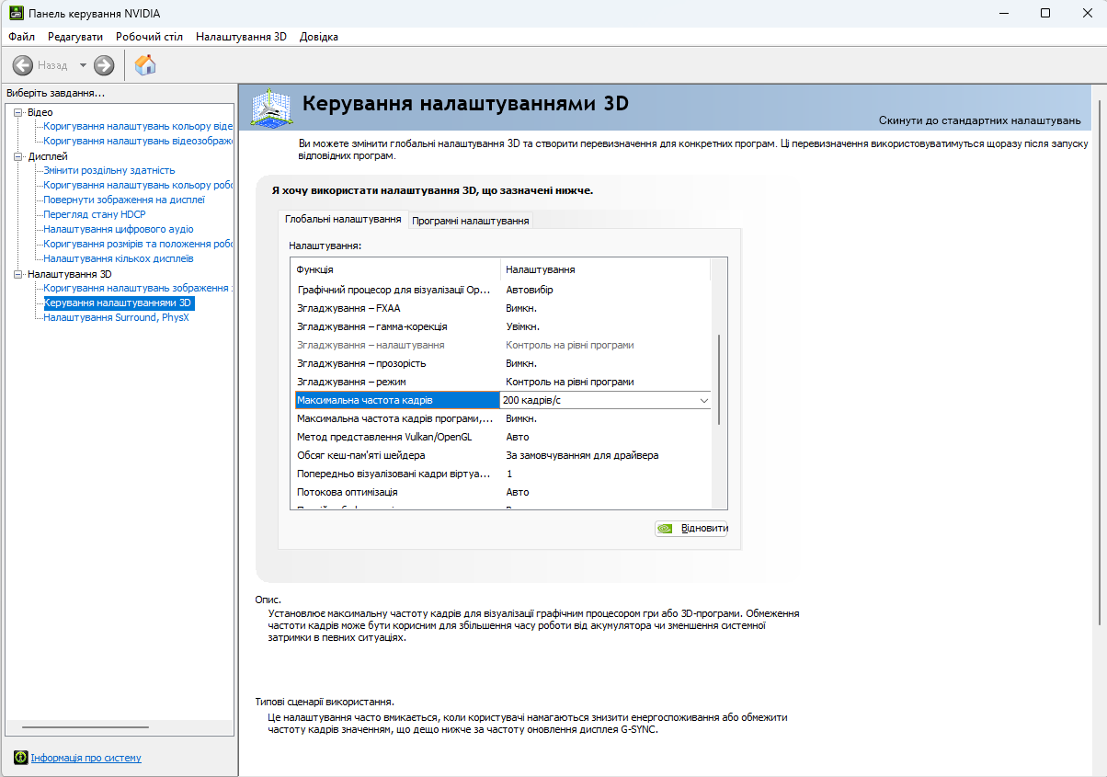Open Налаштування Surround, PhysX
Viewport: 1107px width, 777px height.
tap(116, 317)
